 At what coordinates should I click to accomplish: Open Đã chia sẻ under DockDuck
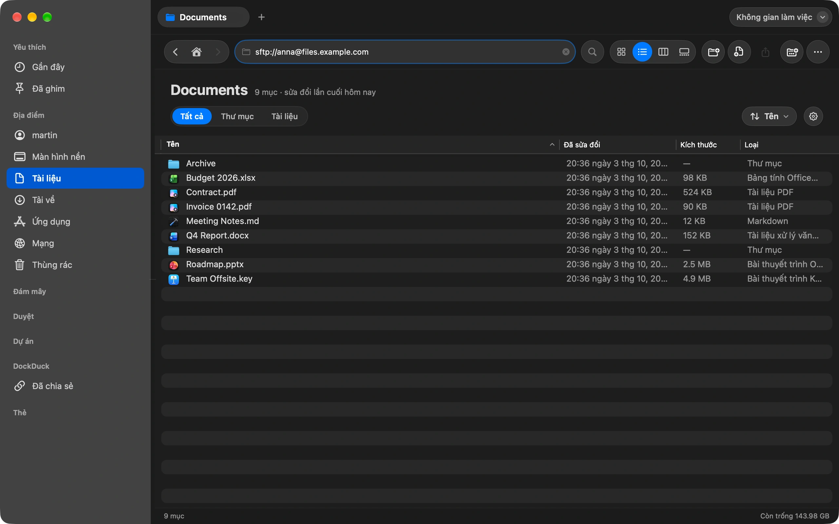pos(75,386)
